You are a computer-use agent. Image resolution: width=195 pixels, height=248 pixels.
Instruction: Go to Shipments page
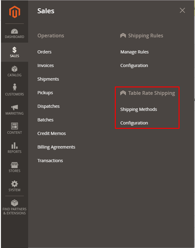tap(48, 79)
